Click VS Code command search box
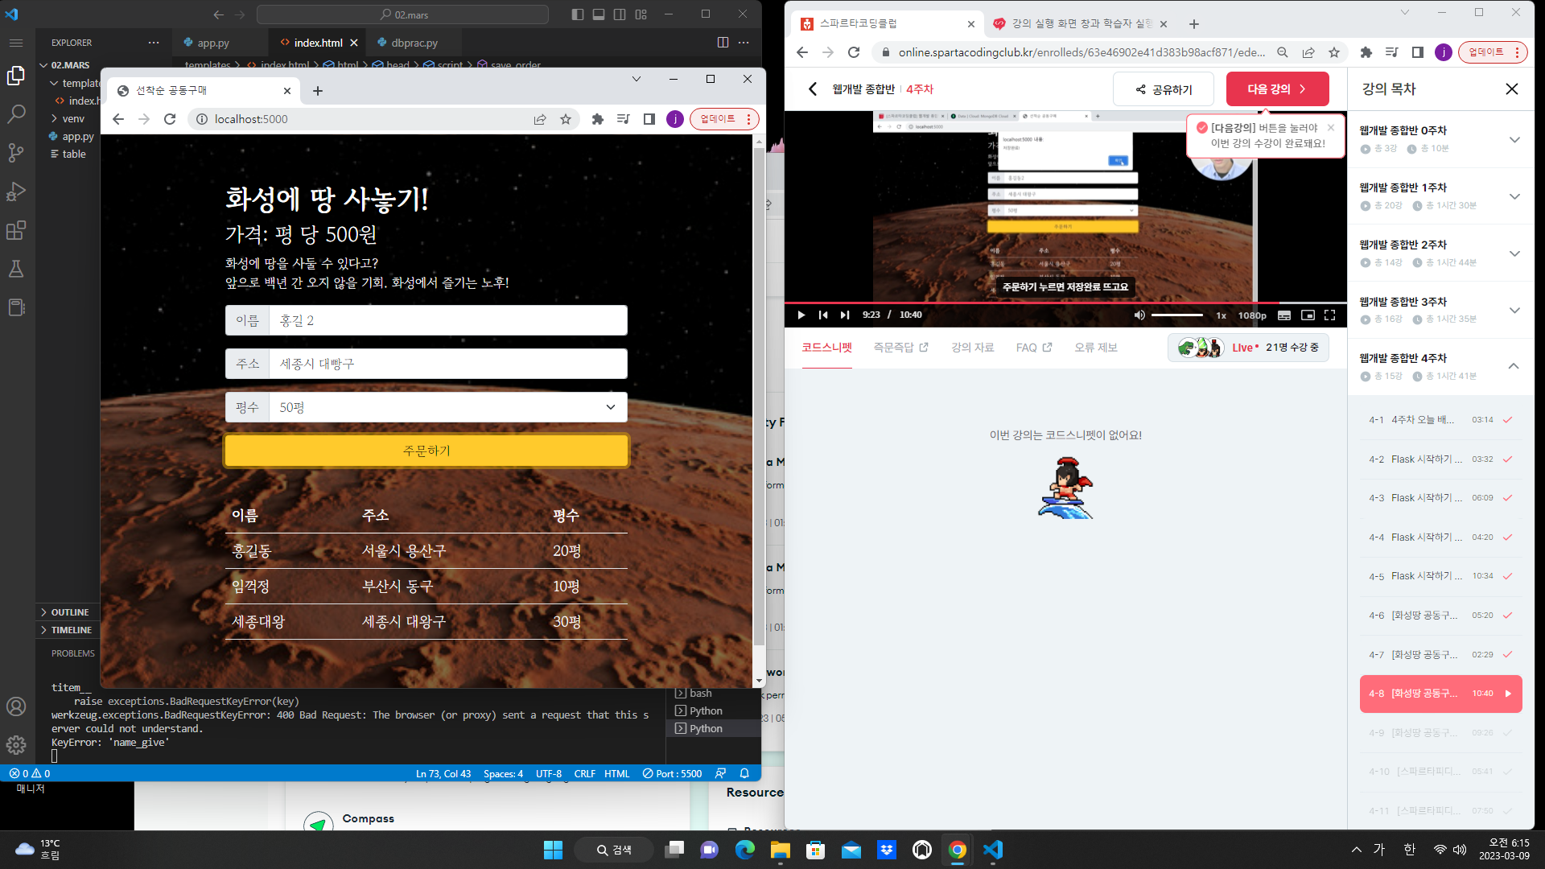This screenshot has width=1545, height=869. coord(402,14)
